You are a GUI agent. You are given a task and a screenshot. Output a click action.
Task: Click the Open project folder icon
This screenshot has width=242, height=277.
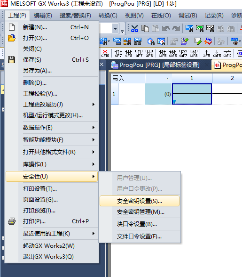pyautogui.click(x=12, y=38)
